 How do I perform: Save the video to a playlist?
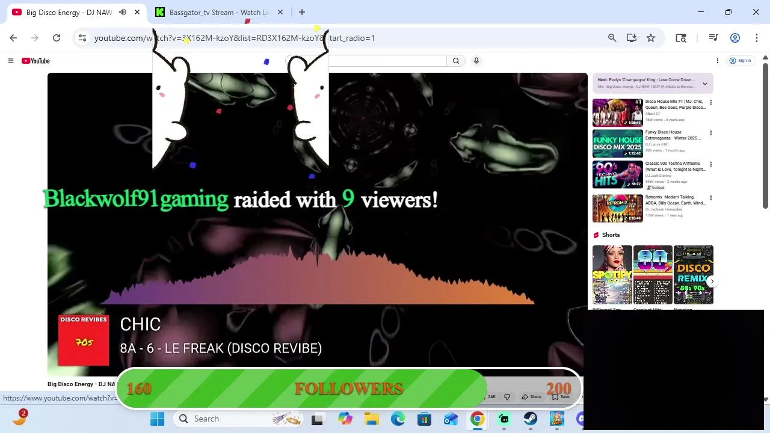[561, 397]
